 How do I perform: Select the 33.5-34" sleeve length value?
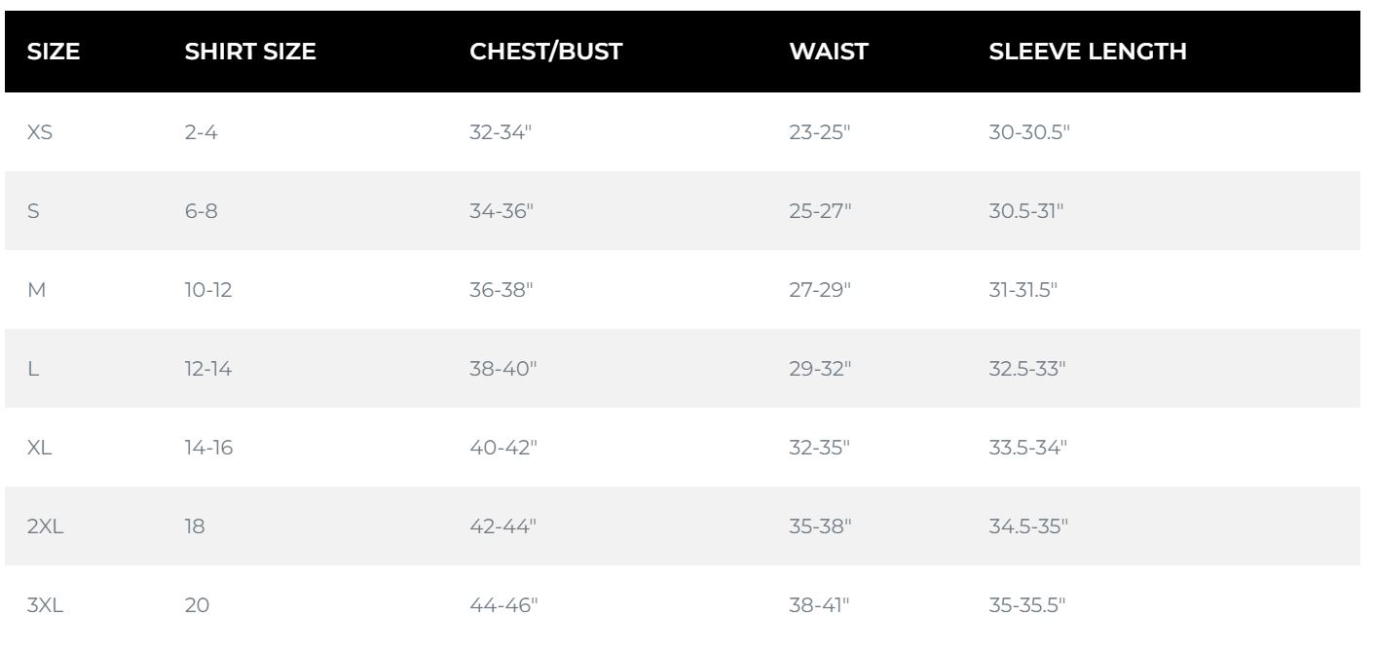point(1028,449)
